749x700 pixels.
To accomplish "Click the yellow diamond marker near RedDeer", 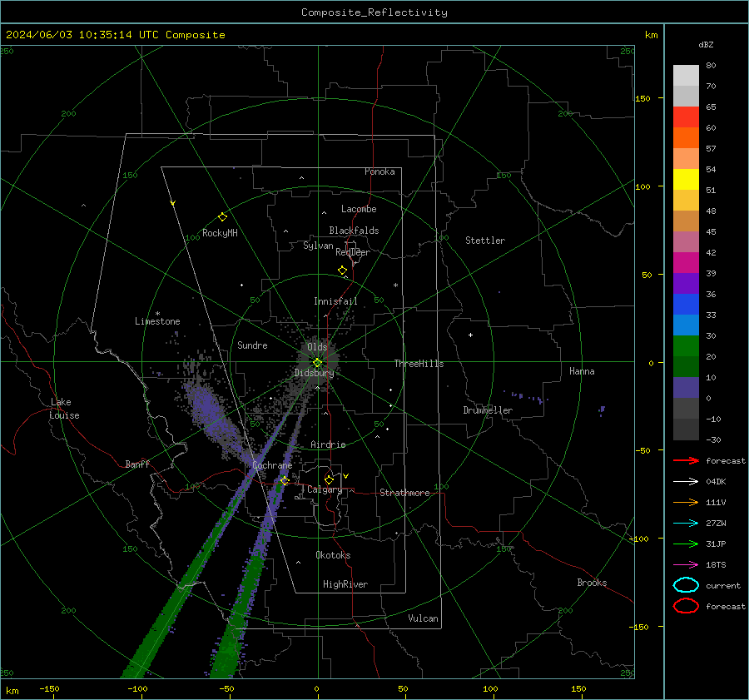I will [342, 271].
